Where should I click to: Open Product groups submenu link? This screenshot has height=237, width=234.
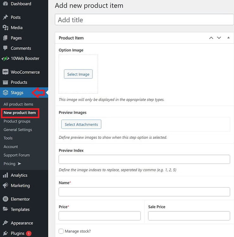(x=17, y=121)
